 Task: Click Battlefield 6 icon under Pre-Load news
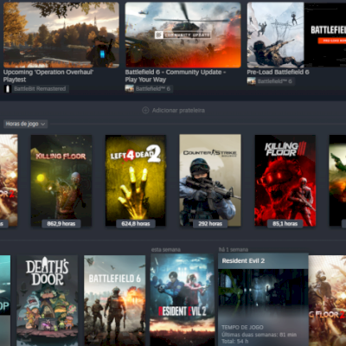pyautogui.click(x=252, y=81)
